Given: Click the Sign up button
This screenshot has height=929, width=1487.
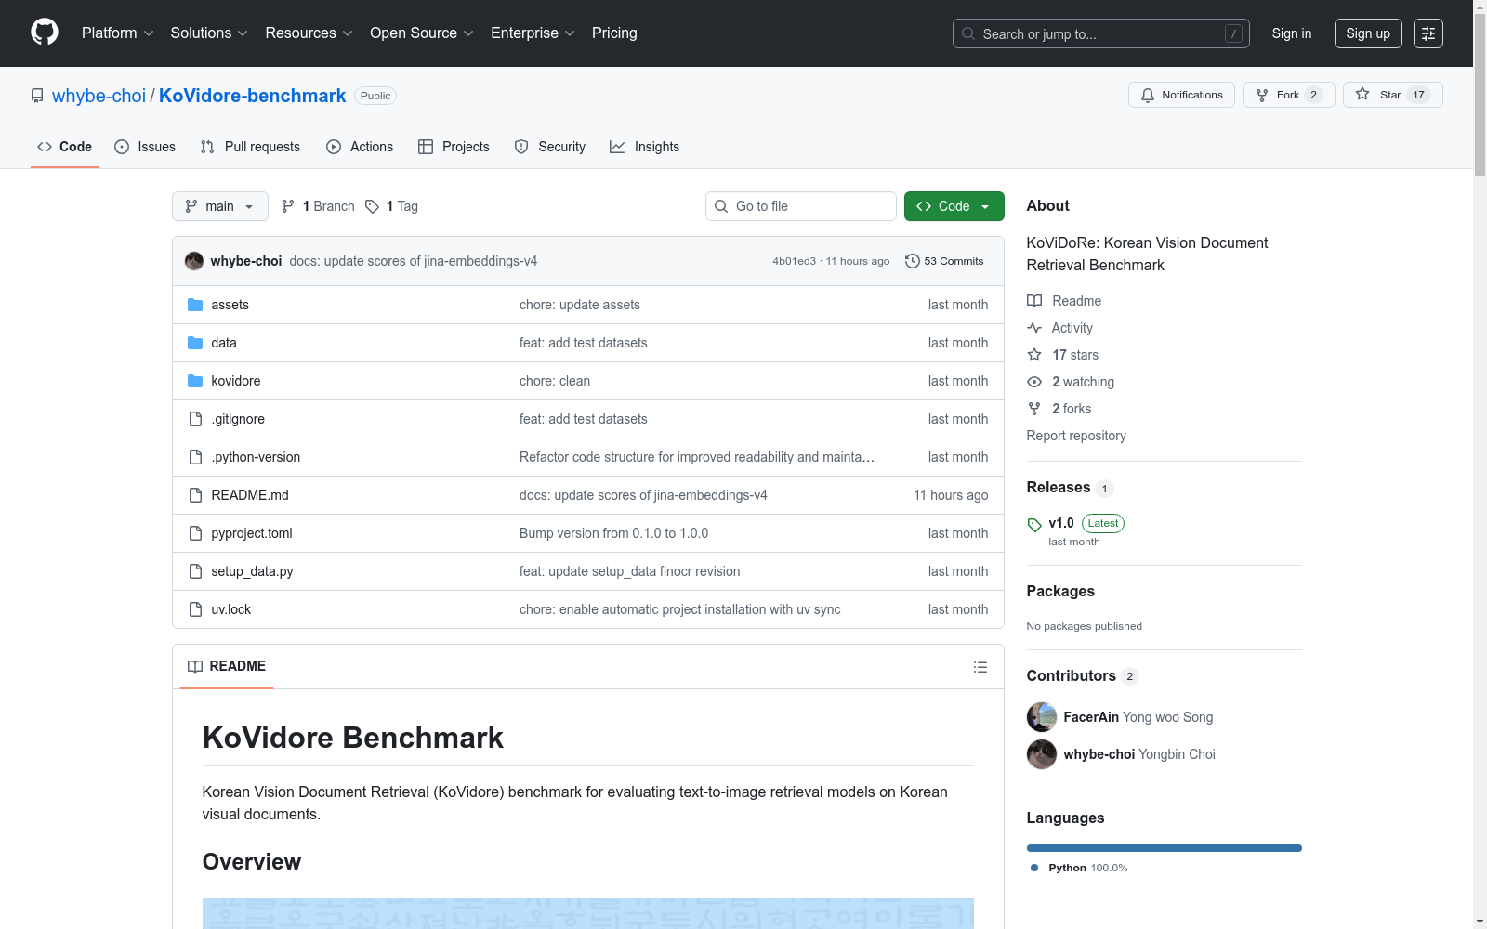Looking at the screenshot, I should tap(1368, 33).
